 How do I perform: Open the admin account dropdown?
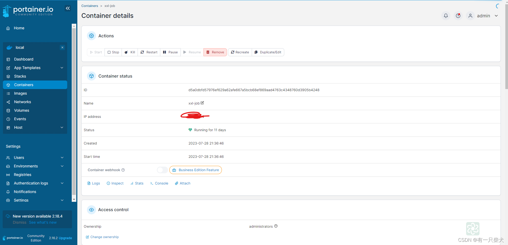(x=496, y=16)
